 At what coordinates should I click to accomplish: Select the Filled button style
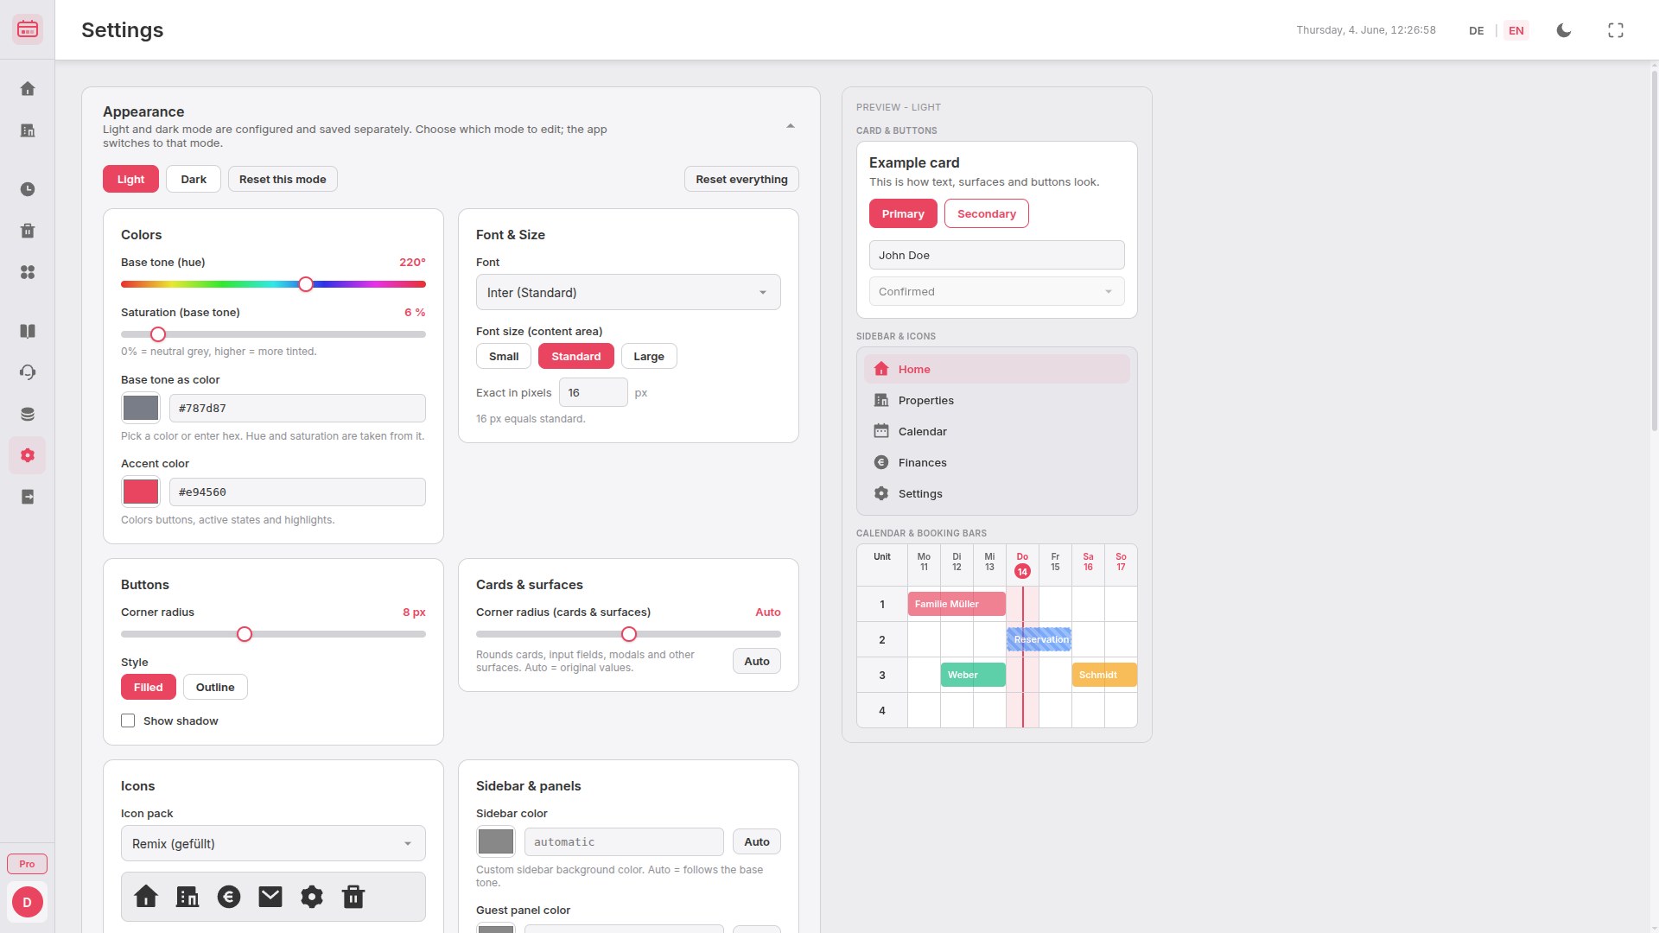[149, 687]
